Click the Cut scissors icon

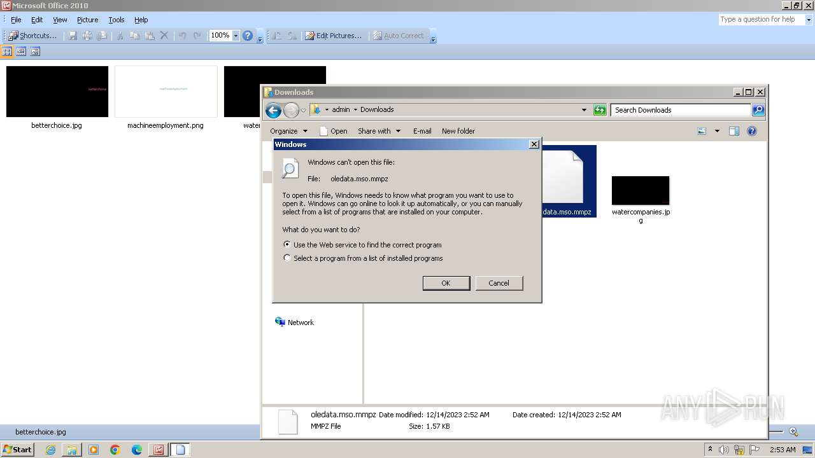pos(119,36)
